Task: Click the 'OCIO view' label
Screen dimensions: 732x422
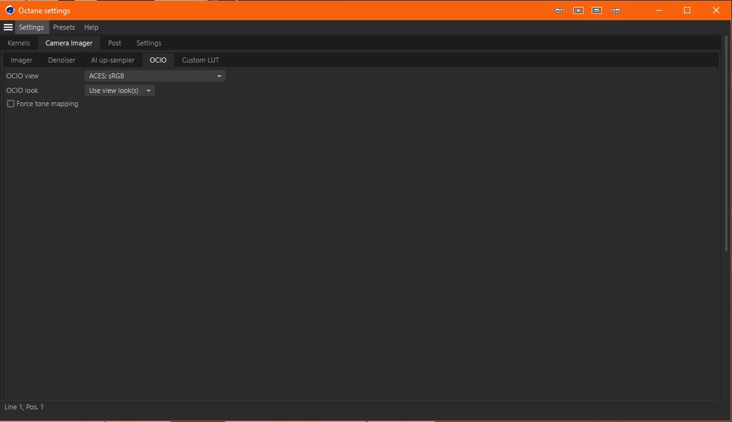Action: (22, 76)
